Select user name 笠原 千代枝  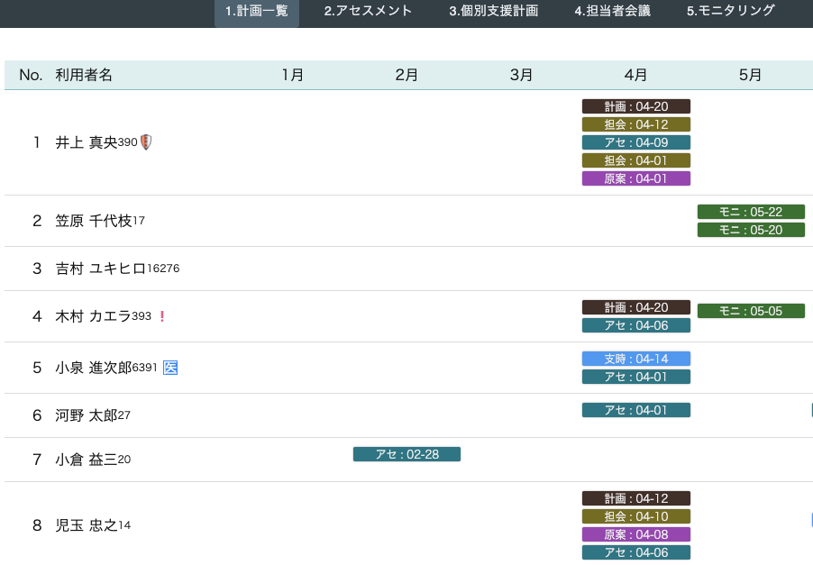[94, 221]
